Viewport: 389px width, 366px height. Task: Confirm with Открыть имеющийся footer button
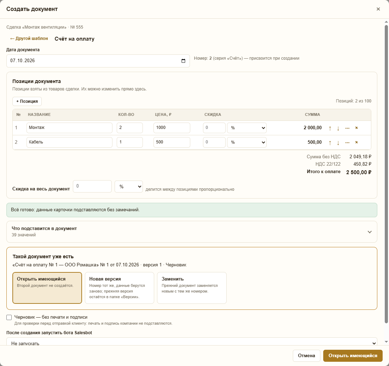click(x=353, y=356)
